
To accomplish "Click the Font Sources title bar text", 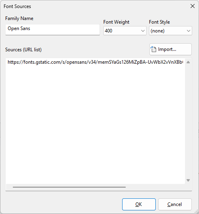I will pyautogui.click(x=17, y=6).
